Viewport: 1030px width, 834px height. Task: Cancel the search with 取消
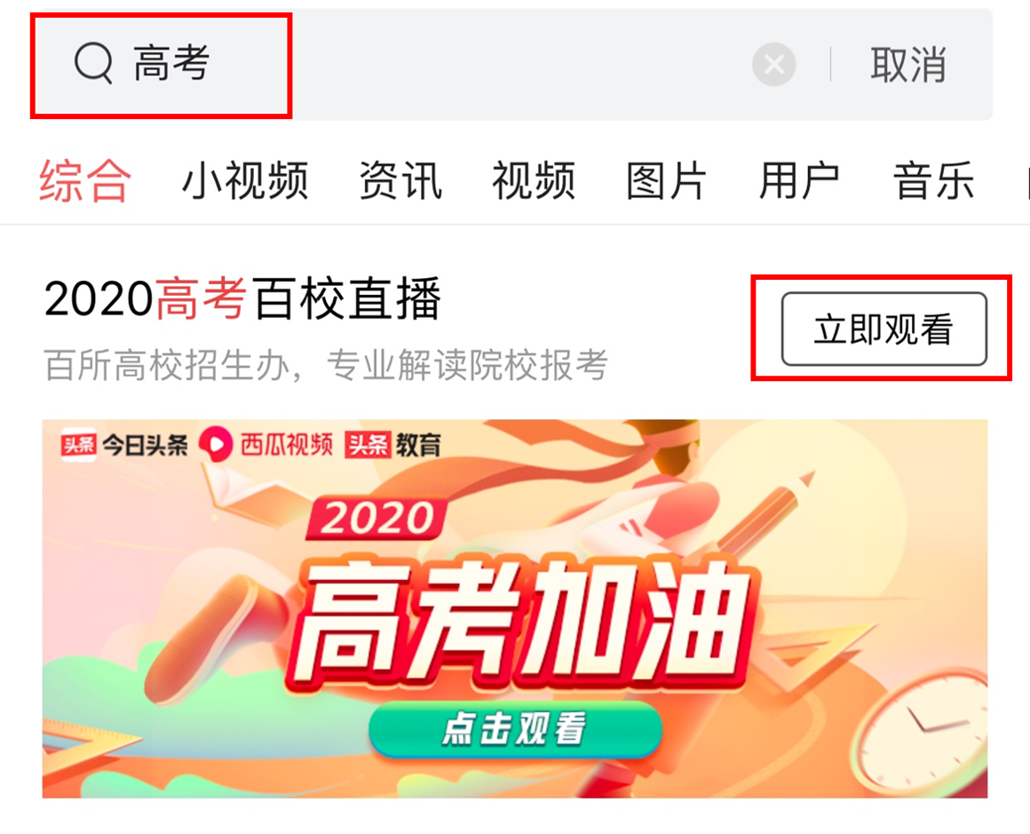pyautogui.click(x=907, y=65)
